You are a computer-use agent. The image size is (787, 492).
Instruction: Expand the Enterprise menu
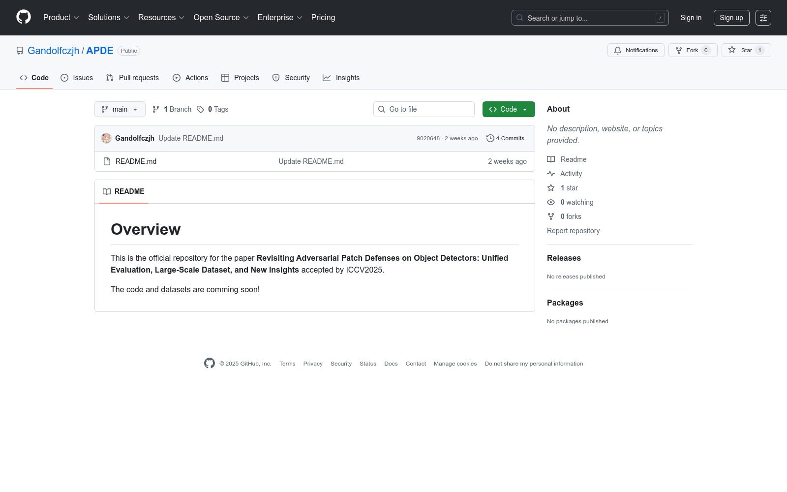[x=280, y=18]
